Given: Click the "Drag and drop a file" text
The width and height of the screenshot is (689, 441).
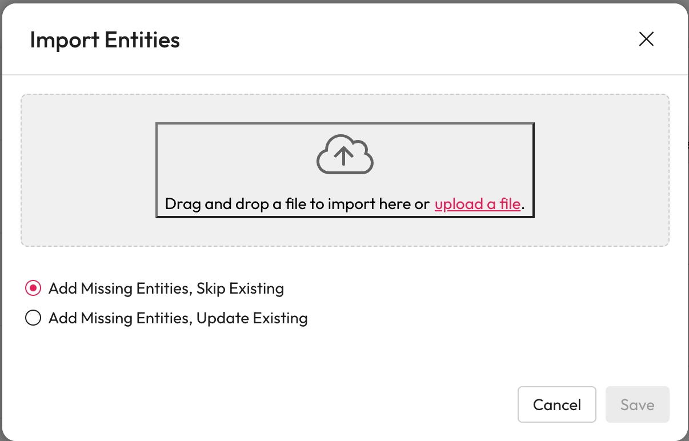Looking at the screenshot, I should 297,204.
